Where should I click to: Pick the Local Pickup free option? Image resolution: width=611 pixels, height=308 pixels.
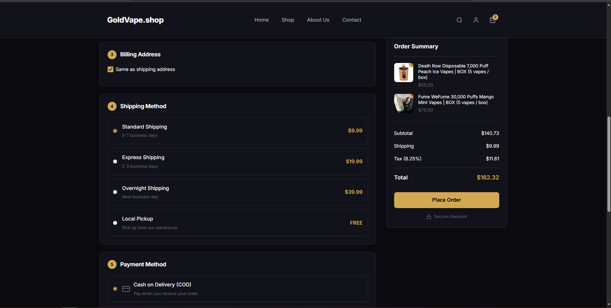(115, 223)
